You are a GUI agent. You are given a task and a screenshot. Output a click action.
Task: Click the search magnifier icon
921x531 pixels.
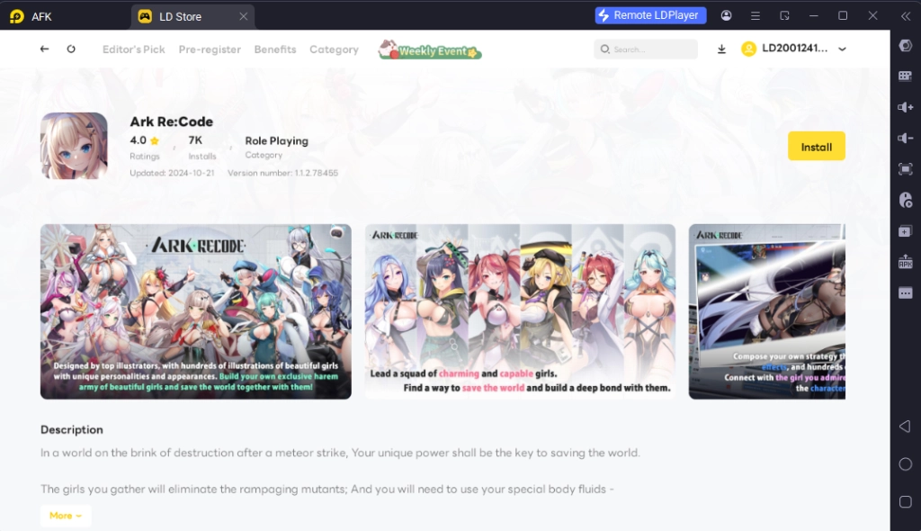pyautogui.click(x=604, y=49)
